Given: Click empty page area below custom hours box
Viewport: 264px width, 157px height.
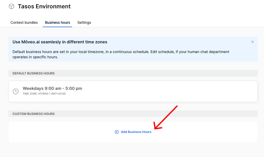Looking at the screenshot, I should point(131,150).
